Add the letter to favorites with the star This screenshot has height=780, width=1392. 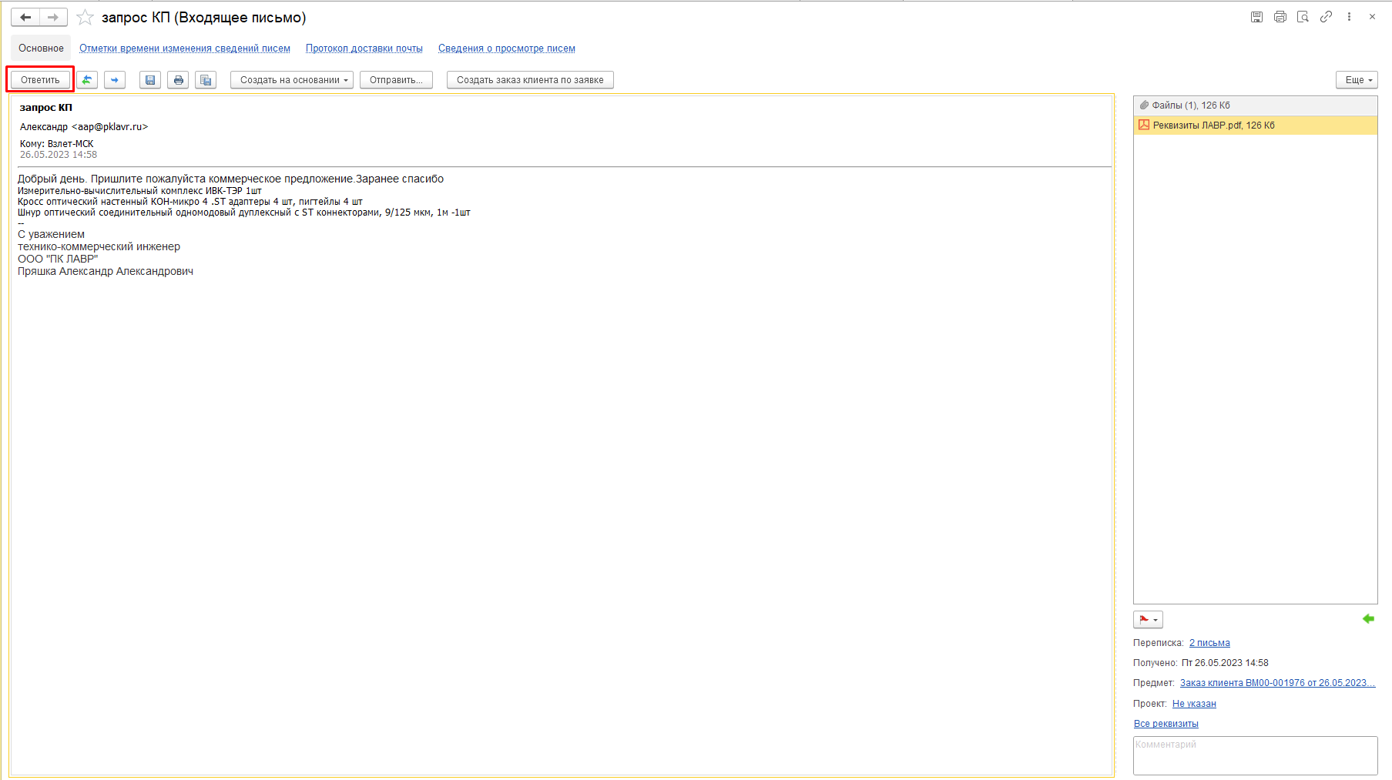[85, 17]
